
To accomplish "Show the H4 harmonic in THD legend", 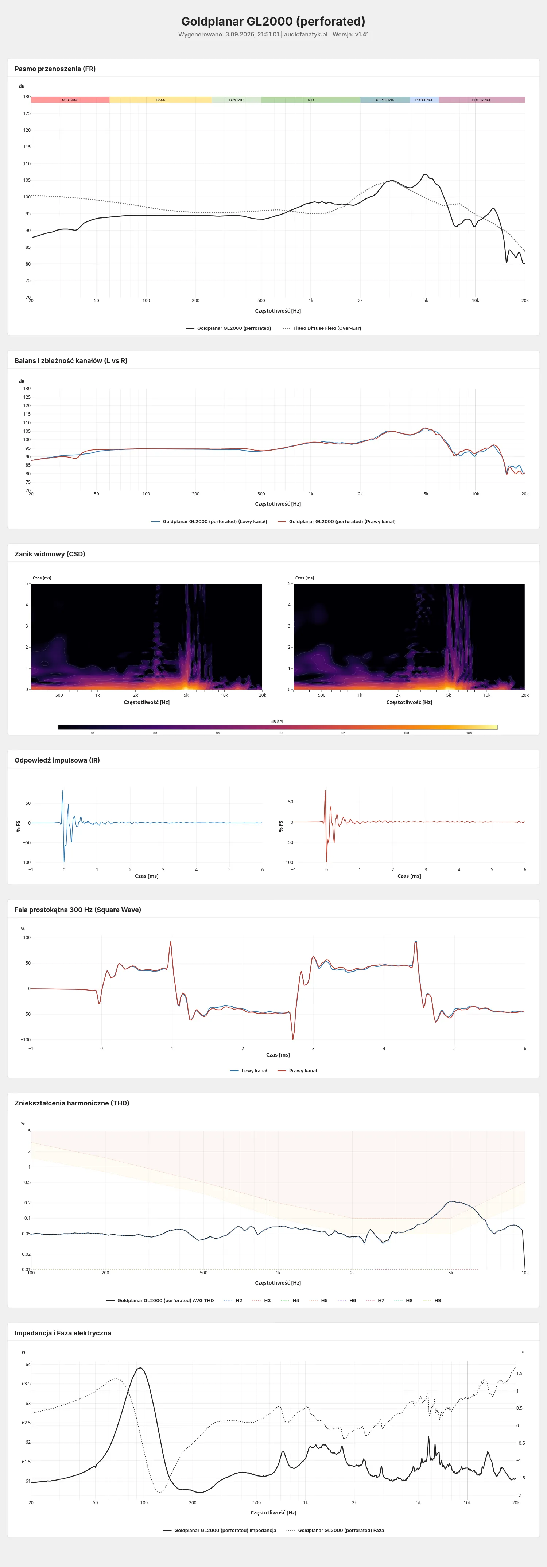I will click(x=291, y=1301).
